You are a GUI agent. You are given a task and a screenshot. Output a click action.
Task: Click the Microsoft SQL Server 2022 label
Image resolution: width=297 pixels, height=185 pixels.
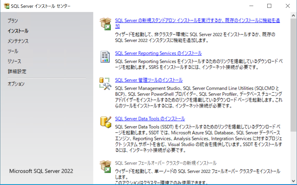pyautogui.click(x=41, y=171)
